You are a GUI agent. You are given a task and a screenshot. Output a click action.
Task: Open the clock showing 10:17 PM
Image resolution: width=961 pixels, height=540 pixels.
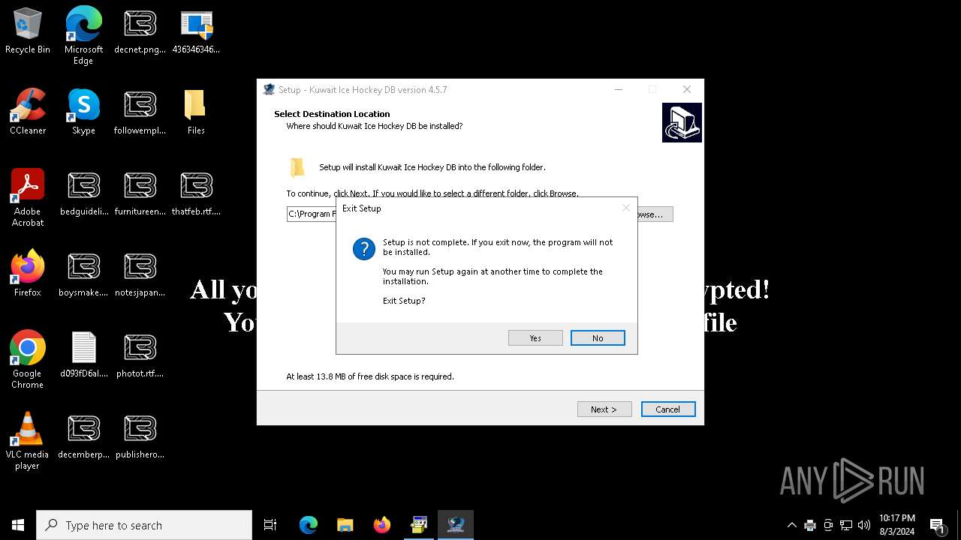click(896, 525)
